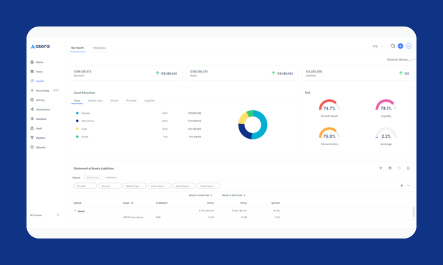Go to Connections in the sidebar
The image size is (443, 265).
click(x=40, y=109)
